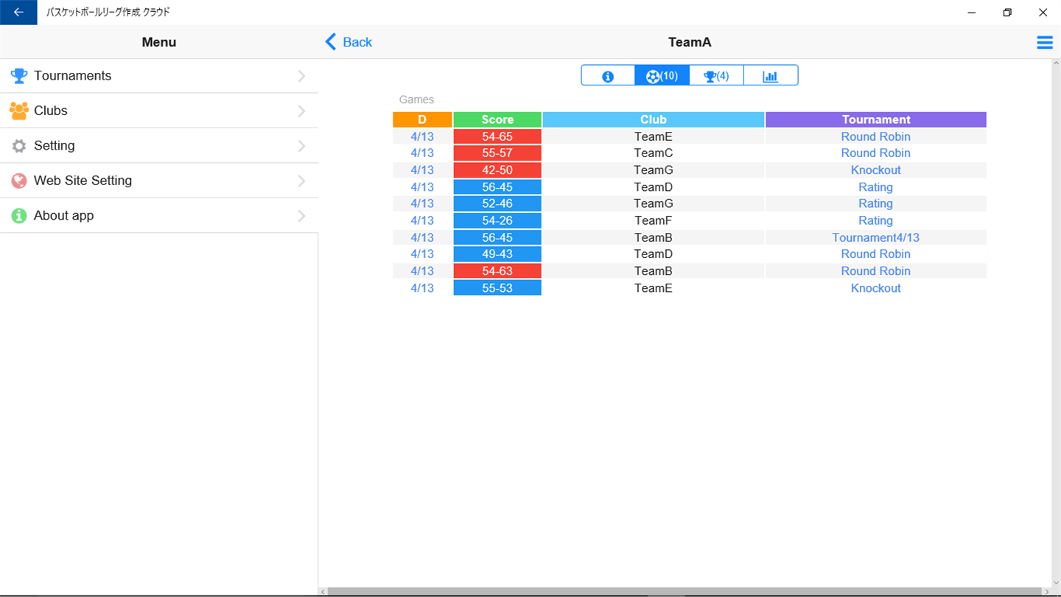This screenshot has width=1061, height=597.
Task: Open the 54-26 score game
Action: pos(497,220)
